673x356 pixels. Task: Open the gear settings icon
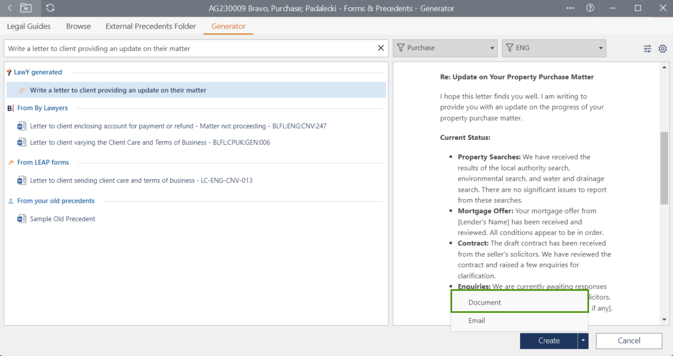(x=663, y=49)
